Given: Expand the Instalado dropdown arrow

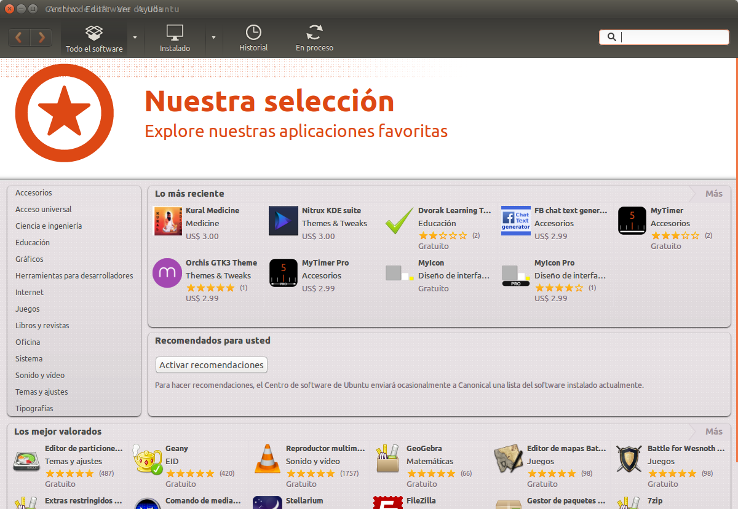Looking at the screenshot, I should tap(213, 37).
